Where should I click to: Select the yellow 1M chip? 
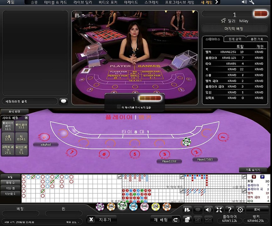point(156,207)
